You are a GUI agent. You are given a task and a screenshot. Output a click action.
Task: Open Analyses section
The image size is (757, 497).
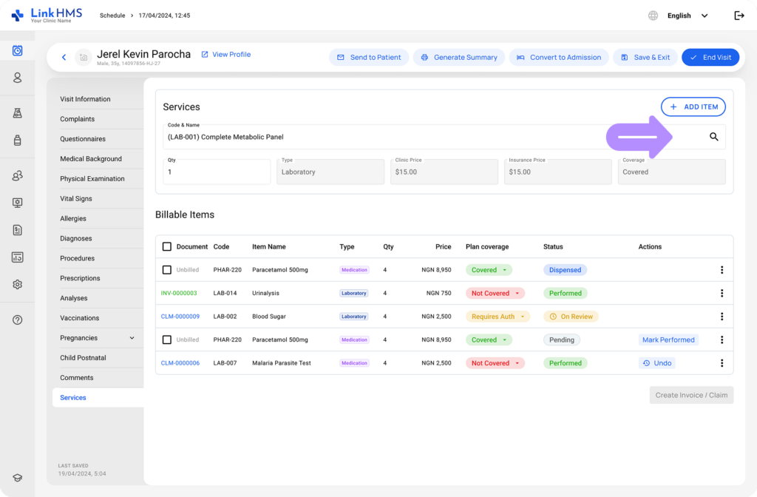click(97, 298)
